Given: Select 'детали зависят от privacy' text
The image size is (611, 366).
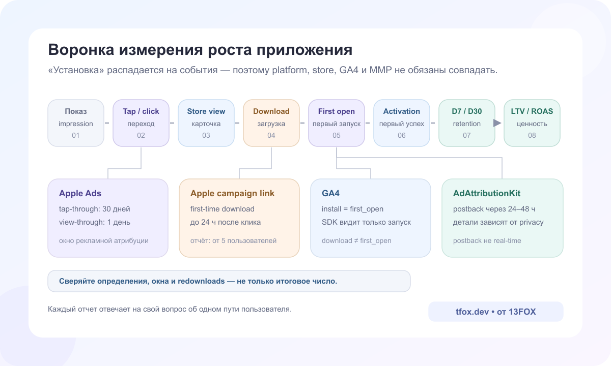Looking at the screenshot, I should click(x=498, y=222).
